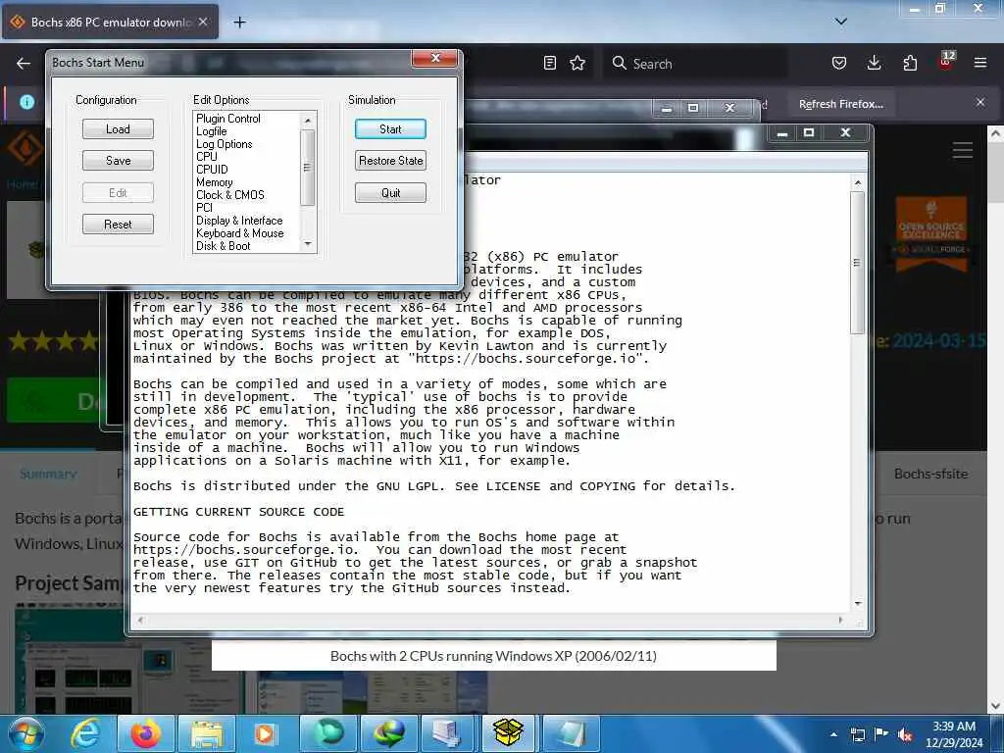Screen dimensions: 1004x753
Task: Quit the Bochs Start Menu
Action: (390, 193)
